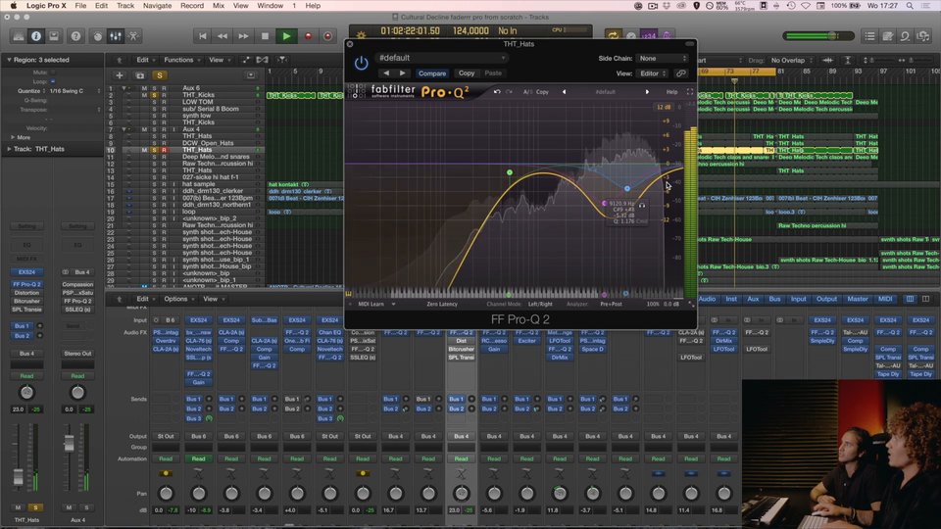Click the Record button

pyautogui.click(x=308, y=36)
